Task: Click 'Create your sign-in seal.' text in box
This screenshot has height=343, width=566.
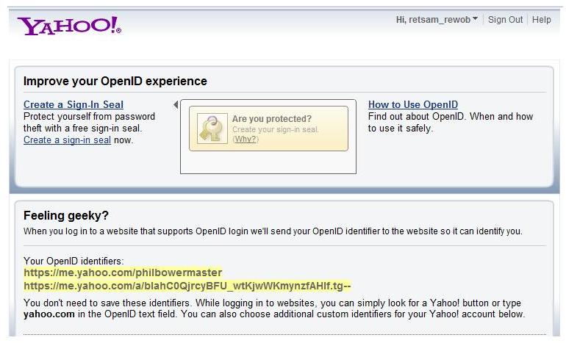Action: (x=276, y=129)
